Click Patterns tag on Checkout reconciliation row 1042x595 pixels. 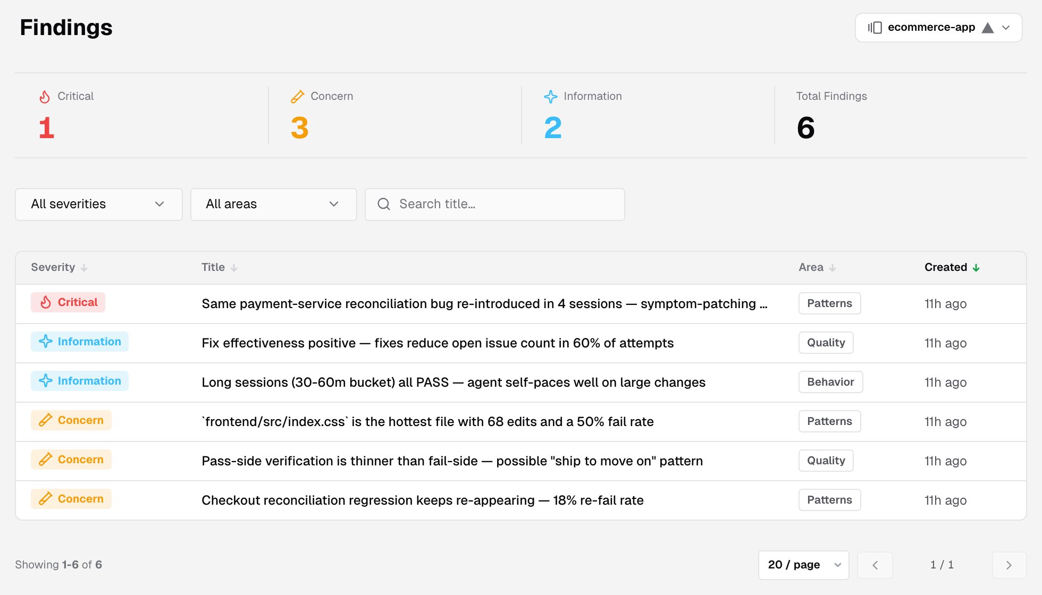pos(829,500)
